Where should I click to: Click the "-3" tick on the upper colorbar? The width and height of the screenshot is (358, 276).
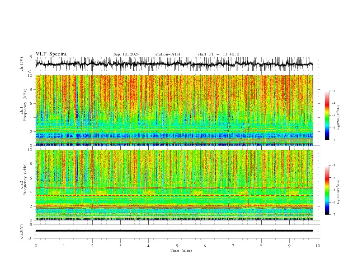(x=333, y=91)
